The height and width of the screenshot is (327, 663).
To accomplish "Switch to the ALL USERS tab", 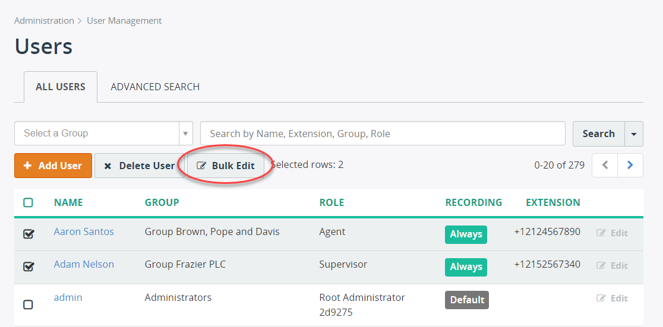I will click(x=61, y=87).
